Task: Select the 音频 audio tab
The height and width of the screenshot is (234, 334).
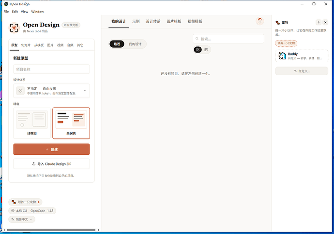Action: click(x=70, y=45)
